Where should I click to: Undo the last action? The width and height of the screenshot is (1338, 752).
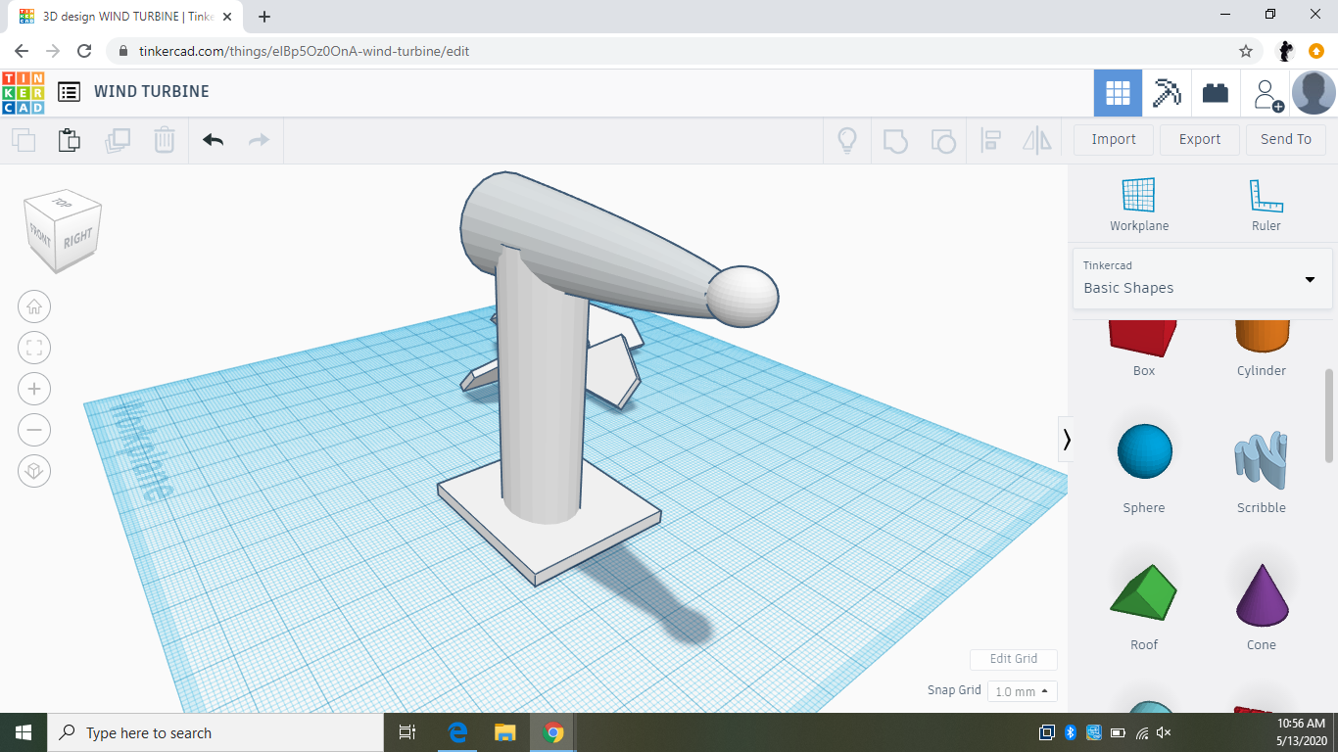(214, 140)
